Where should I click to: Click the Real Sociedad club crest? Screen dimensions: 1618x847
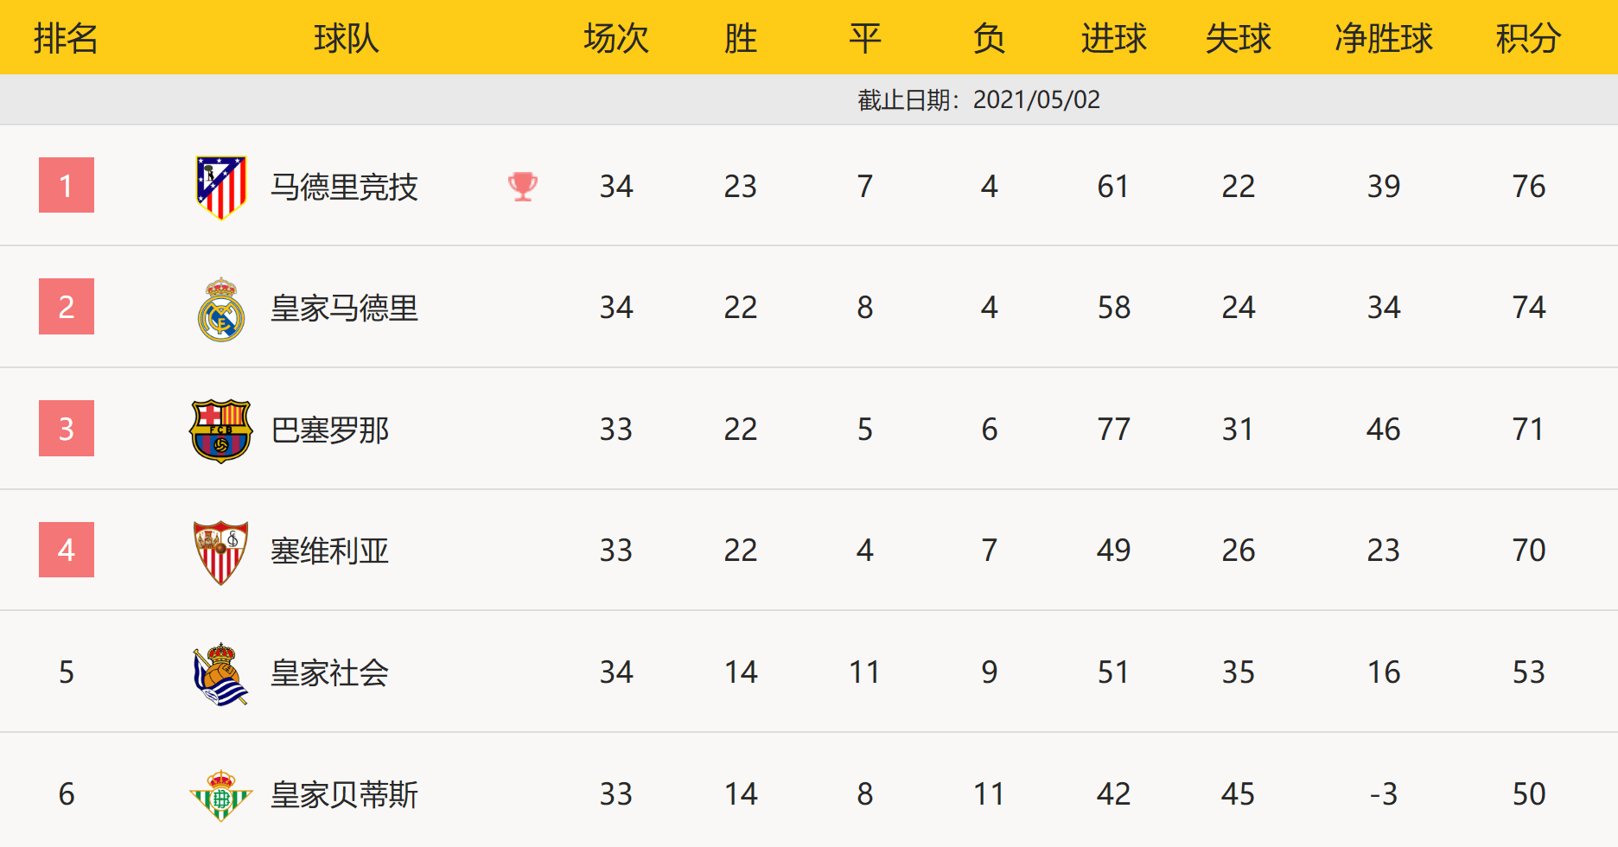pos(221,673)
